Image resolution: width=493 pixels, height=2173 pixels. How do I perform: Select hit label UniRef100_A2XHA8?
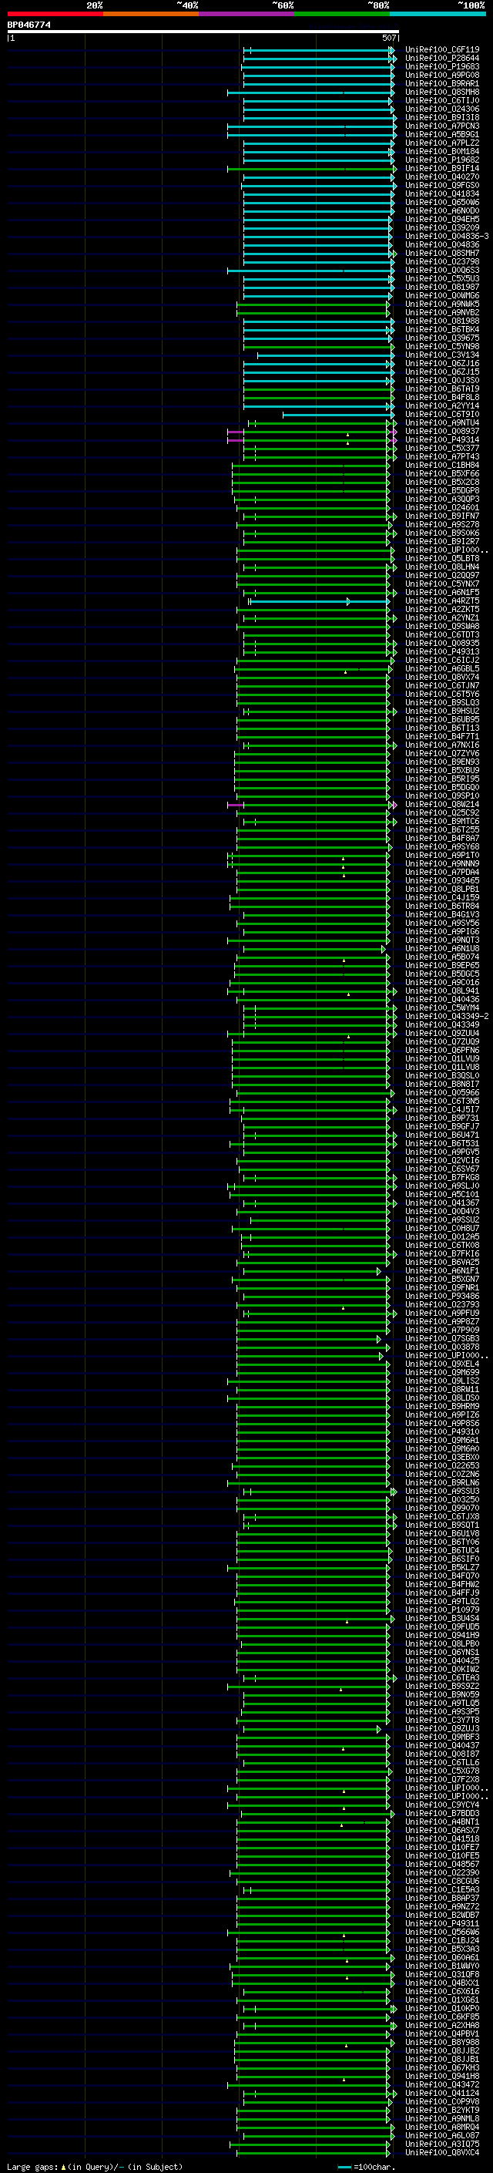[442, 2025]
